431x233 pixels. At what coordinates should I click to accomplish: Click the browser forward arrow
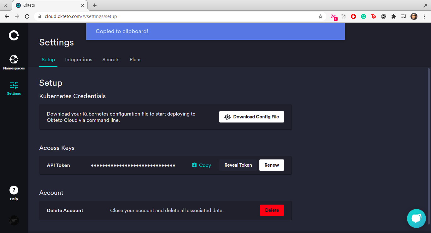coord(17,16)
